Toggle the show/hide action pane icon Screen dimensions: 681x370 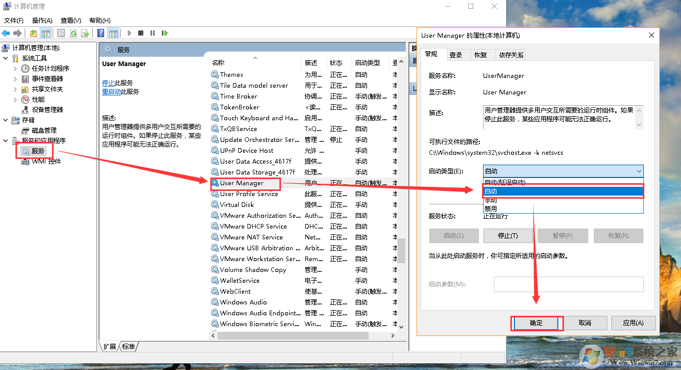click(113, 33)
